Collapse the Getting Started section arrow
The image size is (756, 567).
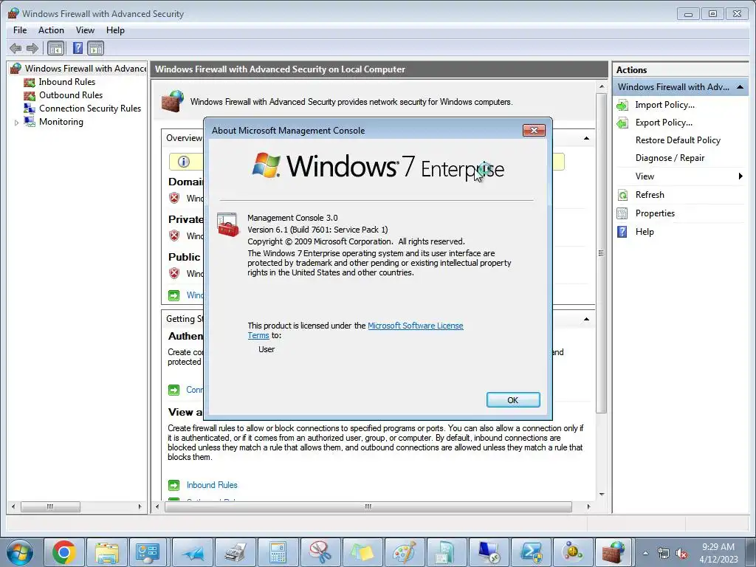click(586, 319)
